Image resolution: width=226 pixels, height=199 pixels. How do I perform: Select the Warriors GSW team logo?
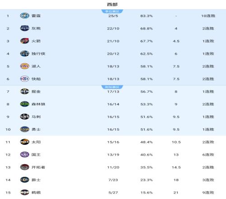(24, 129)
